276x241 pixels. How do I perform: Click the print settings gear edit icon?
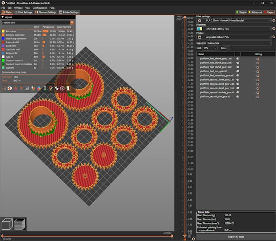273,20
